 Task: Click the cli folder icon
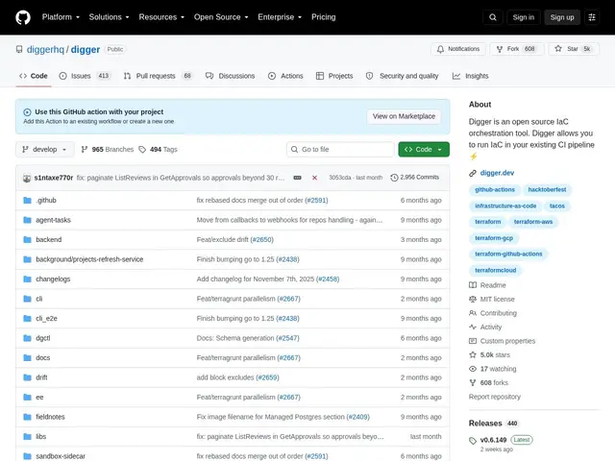coord(27,299)
